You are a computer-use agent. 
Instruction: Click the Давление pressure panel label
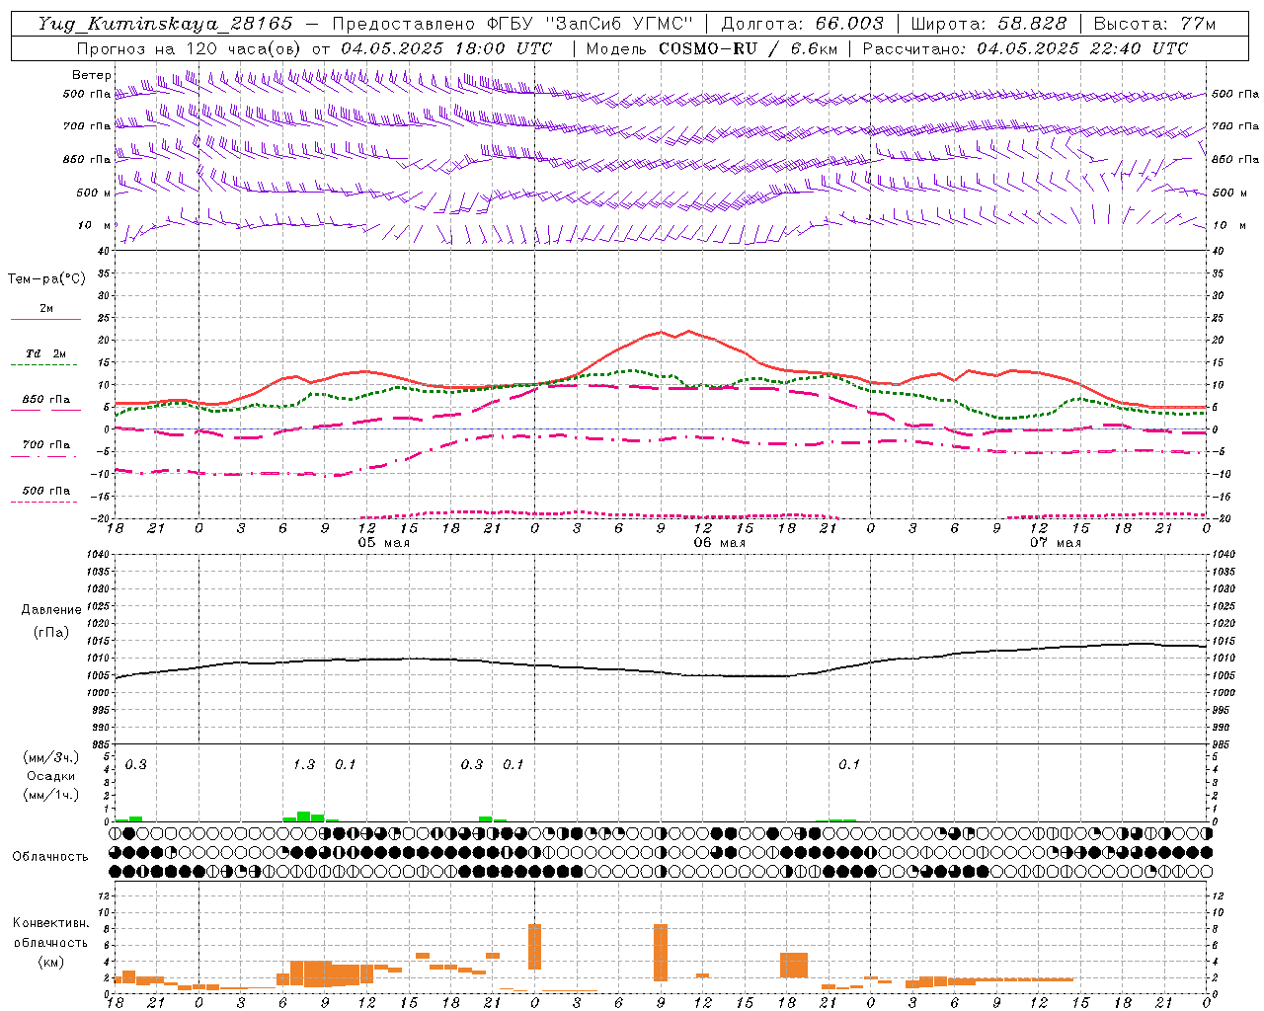[x=51, y=610]
